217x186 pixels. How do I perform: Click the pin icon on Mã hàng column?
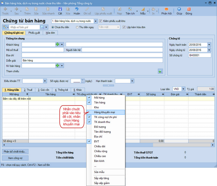tap(27, 94)
